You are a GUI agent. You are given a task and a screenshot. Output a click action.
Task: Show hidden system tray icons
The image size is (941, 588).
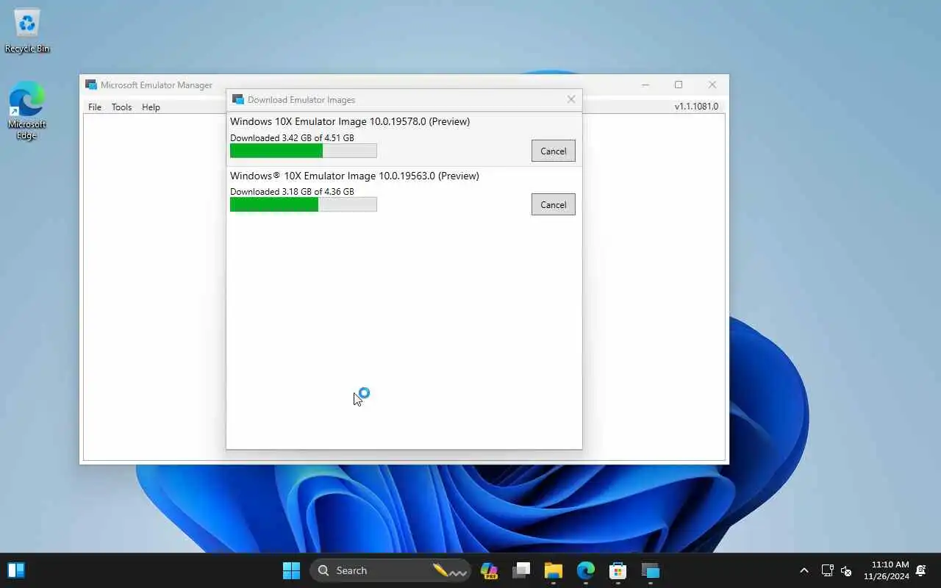click(x=804, y=570)
